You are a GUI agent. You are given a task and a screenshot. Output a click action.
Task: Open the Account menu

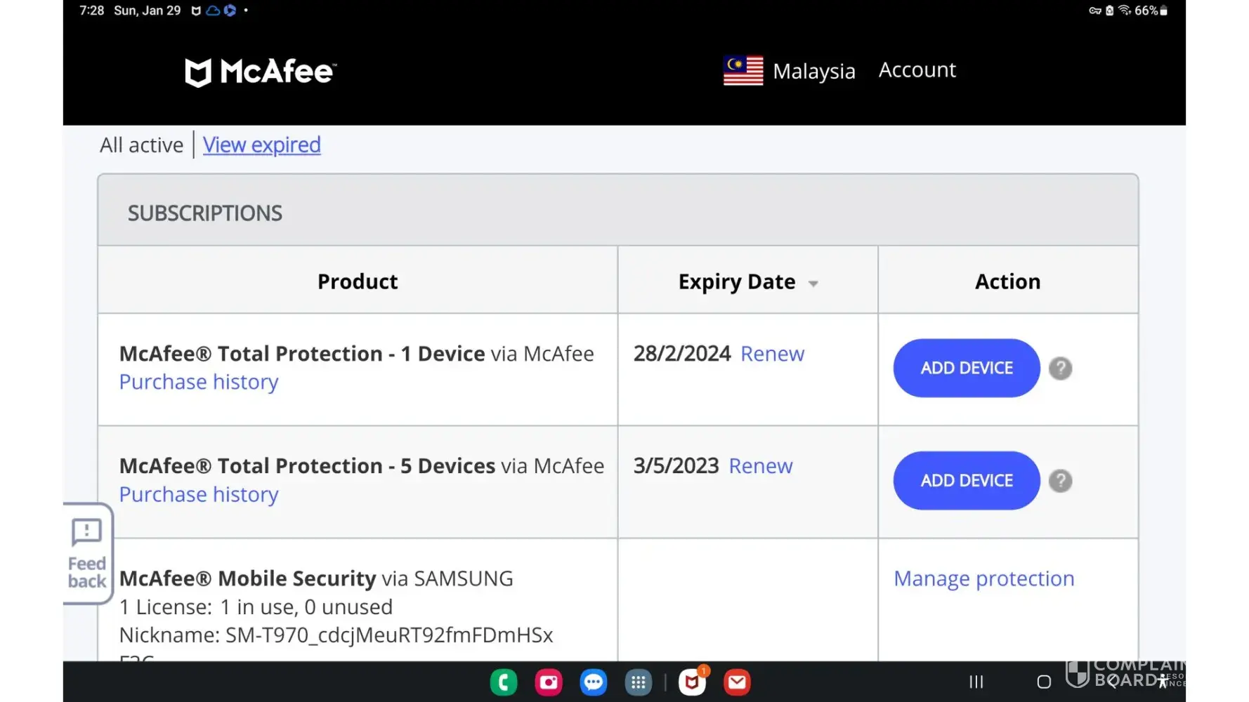click(x=917, y=70)
